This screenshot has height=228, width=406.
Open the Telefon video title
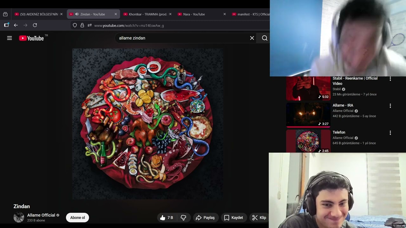tap(339, 132)
